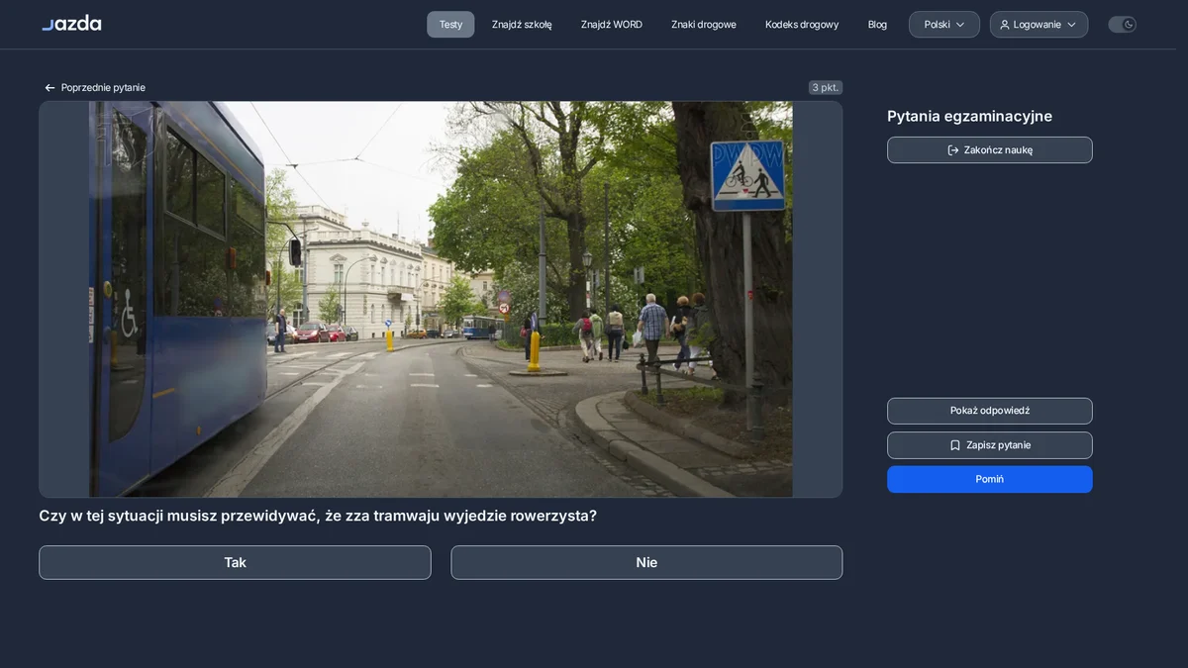The height and width of the screenshot is (668, 1188).
Task: Click the exit icon in Zakończ naukę
Action: pos(953,150)
